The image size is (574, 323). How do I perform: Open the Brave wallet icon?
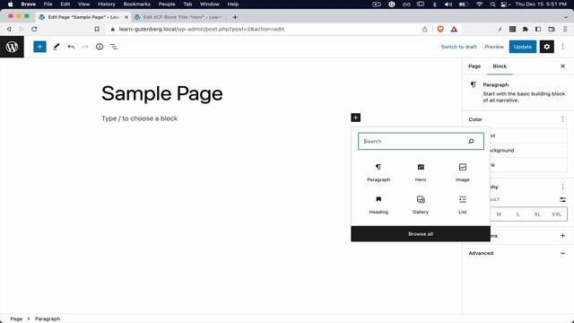coord(552,29)
